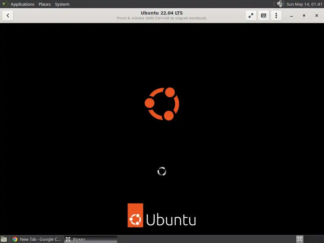Open the send keyboard shortcut menu
This screenshot has width=324, height=243.
264,16
